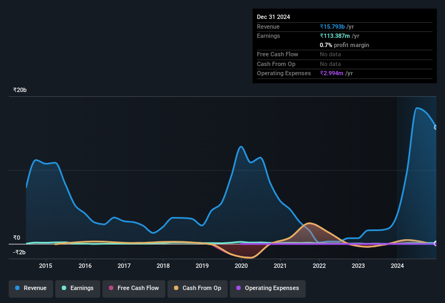The height and width of the screenshot is (303, 445).
Task: Click the Revenue row label in tooltip
Action: [268, 27]
